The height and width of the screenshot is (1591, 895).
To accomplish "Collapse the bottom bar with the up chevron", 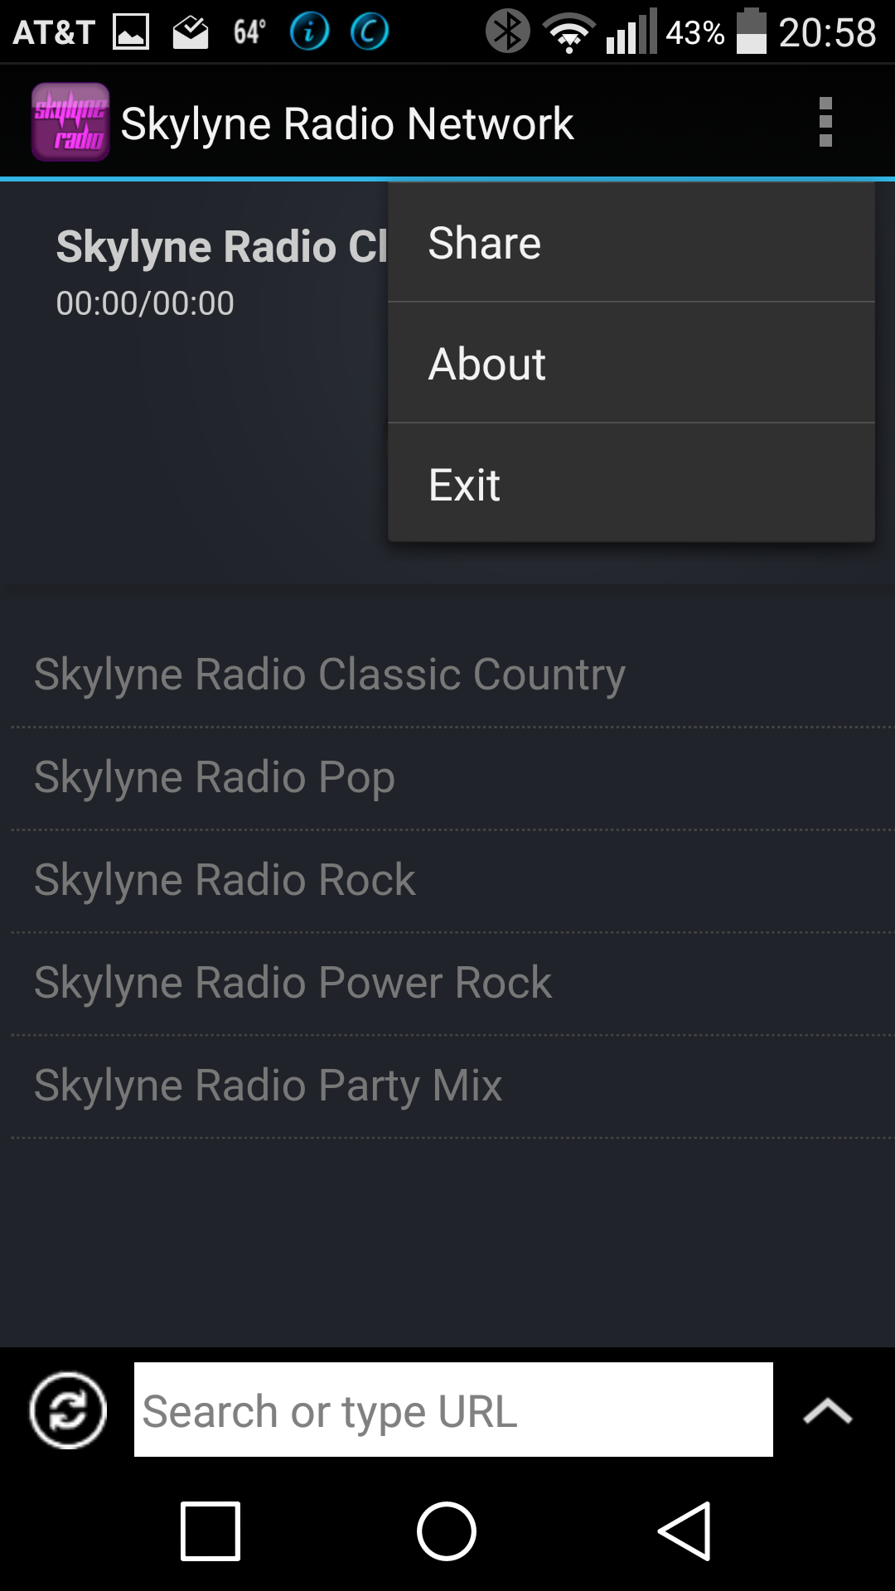I will 829,1409.
